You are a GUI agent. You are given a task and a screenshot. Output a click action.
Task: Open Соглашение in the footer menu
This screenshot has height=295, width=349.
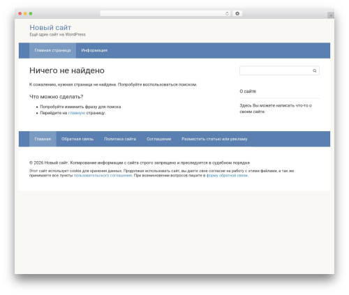[159, 139]
